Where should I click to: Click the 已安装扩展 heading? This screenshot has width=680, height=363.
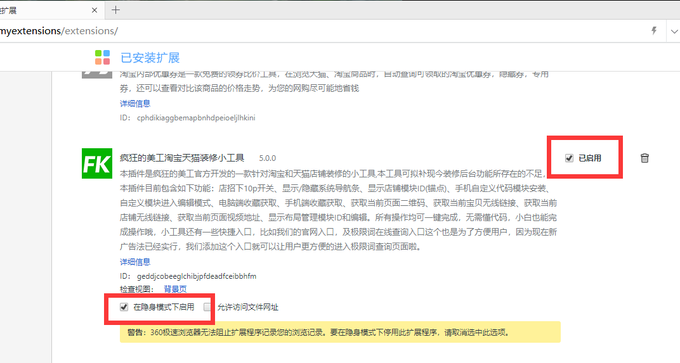[x=150, y=58]
